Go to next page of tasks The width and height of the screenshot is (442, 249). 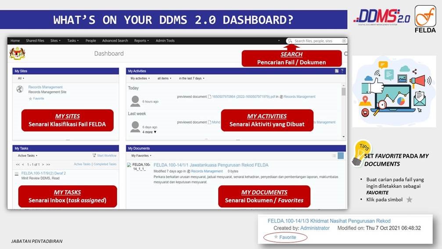(43, 164)
